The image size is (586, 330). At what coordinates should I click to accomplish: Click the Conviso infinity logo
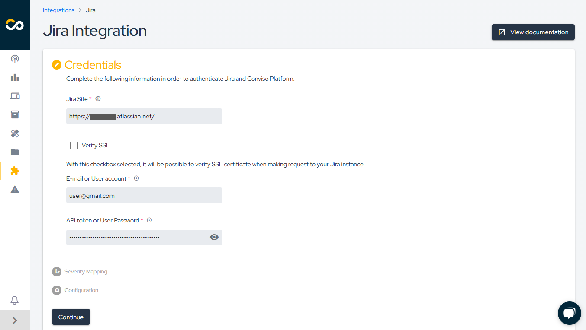(x=15, y=25)
